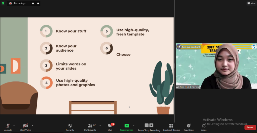The width and height of the screenshot is (257, 133).
Task: Click the red Leave button
Action: click(x=250, y=127)
